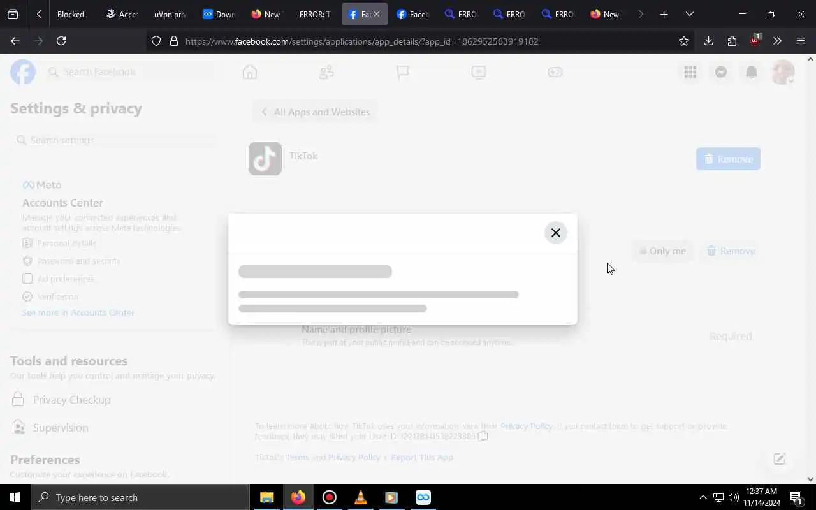Open the Pages flag icon
816x510 pixels.
point(402,72)
